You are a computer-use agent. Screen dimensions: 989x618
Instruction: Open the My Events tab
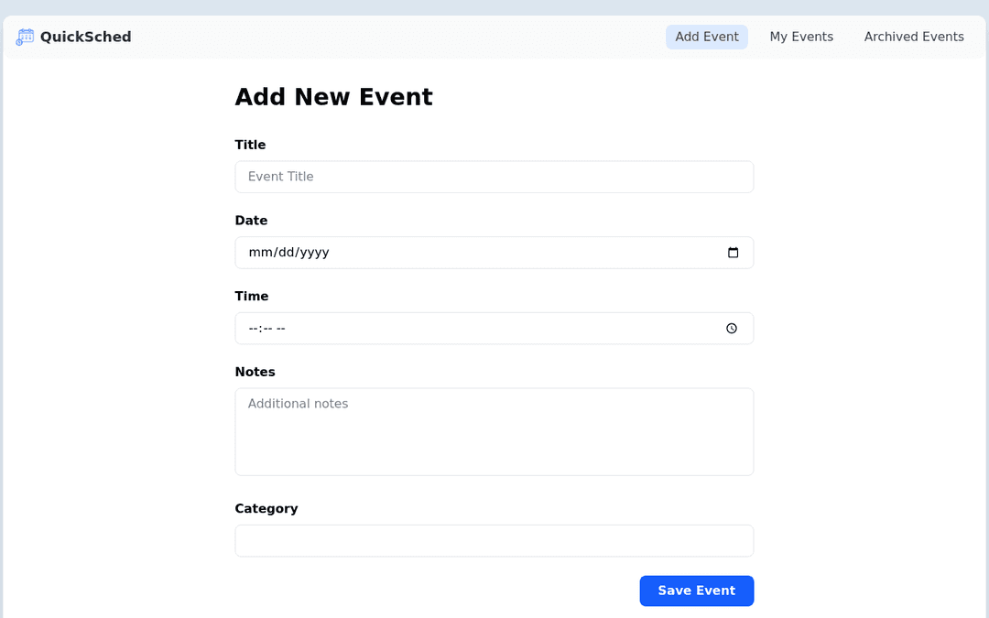(x=801, y=37)
